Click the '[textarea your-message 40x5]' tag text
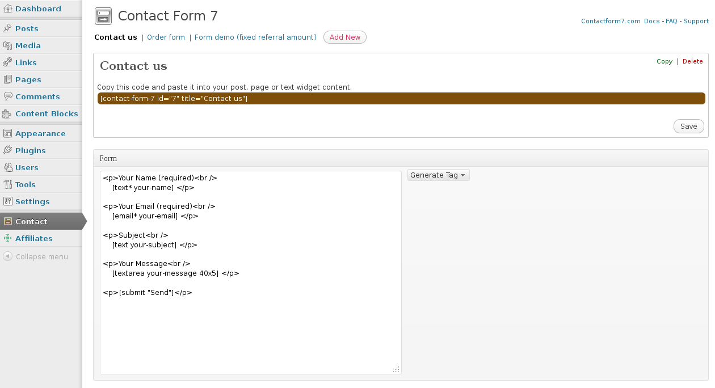 [x=165, y=273]
